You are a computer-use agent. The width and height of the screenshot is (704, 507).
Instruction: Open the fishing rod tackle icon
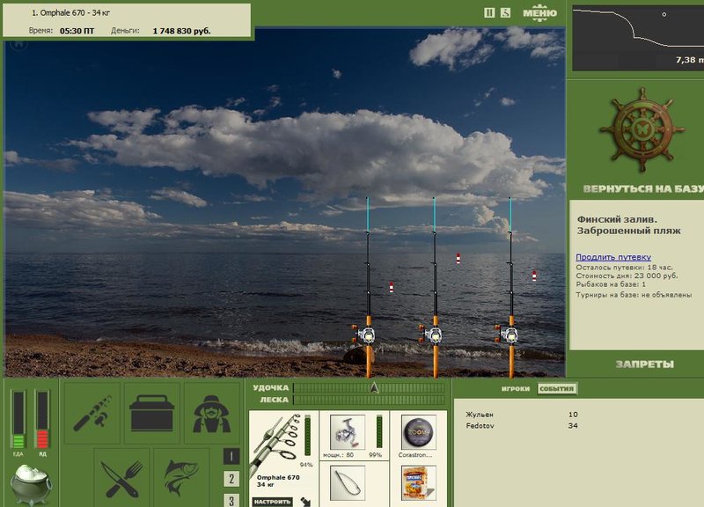click(x=92, y=414)
